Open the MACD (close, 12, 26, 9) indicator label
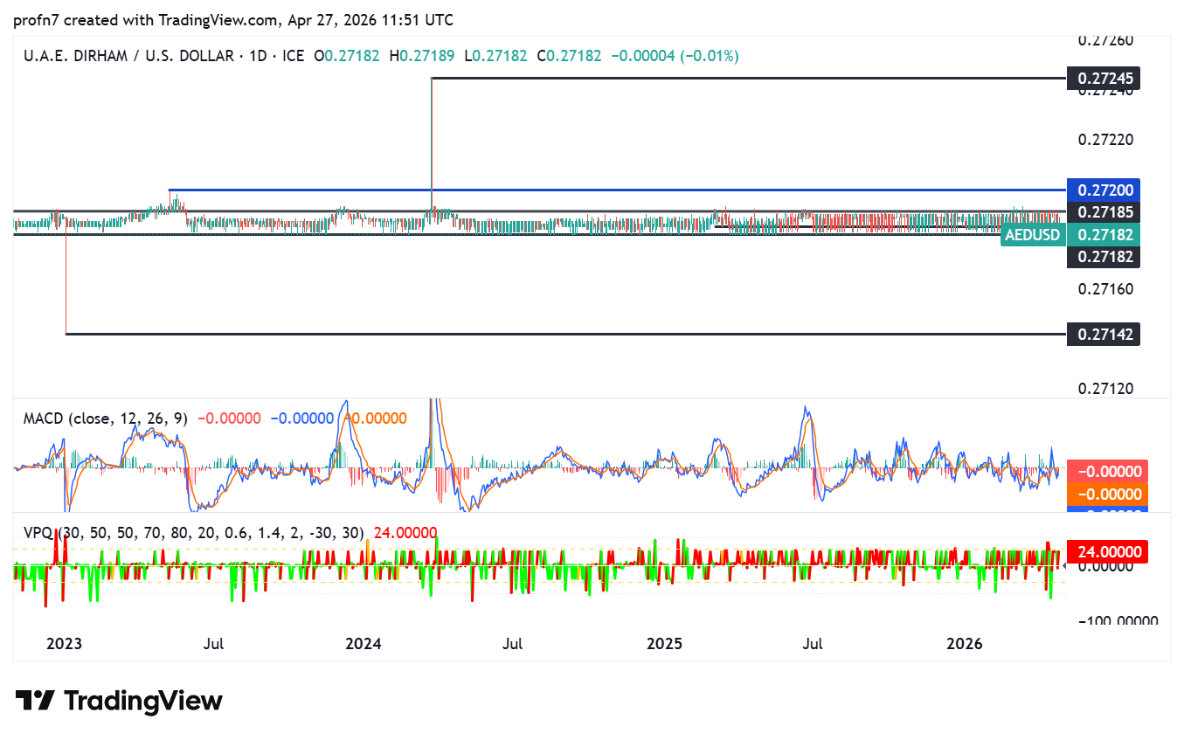1184x740 pixels. tap(105, 418)
